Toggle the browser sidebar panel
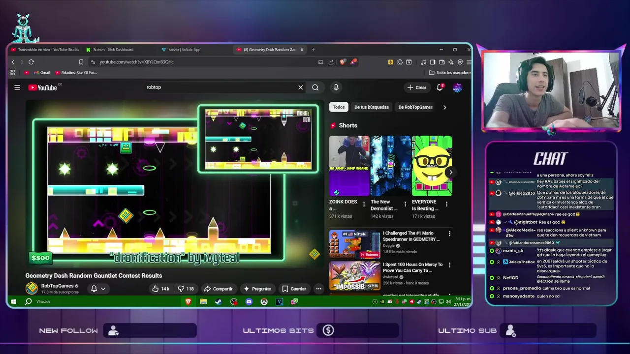Image resolution: width=630 pixels, height=354 pixels. click(x=433, y=62)
